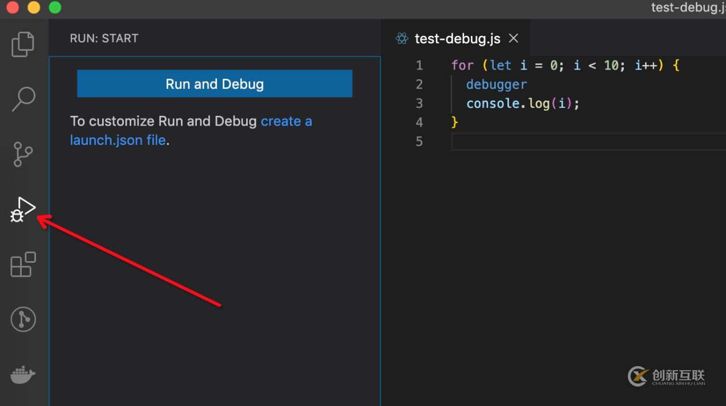Open the circular Git graph icon
The width and height of the screenshot is (726, 406).
pyautogui.click(x=23, y=319)
